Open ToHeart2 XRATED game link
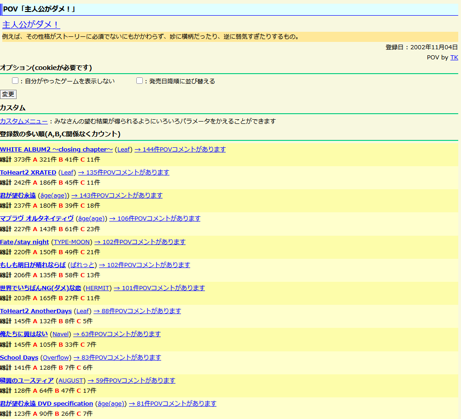The height and width of the screenshot is (419, 461). (28, 172)
